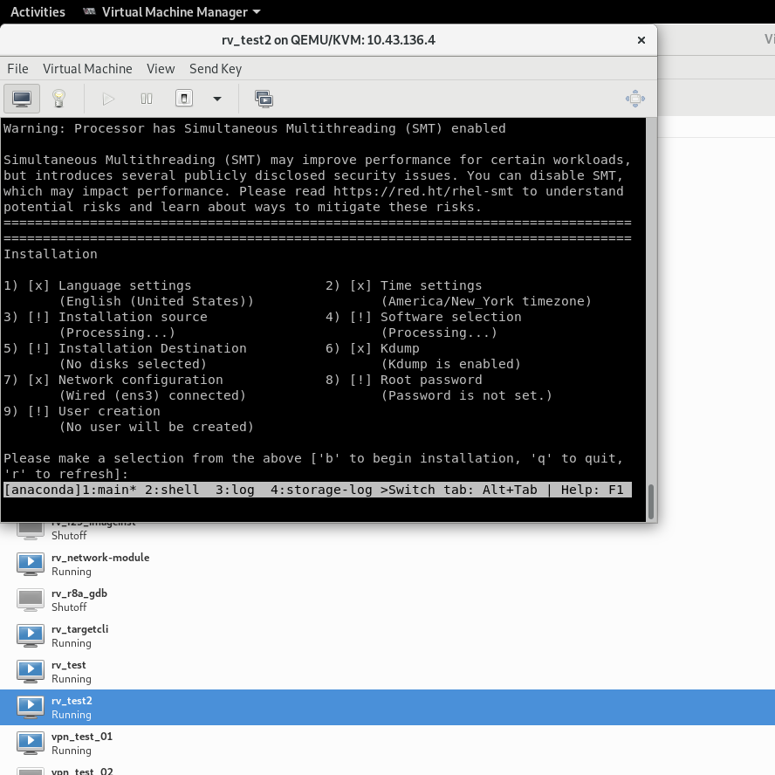The image size is (775, 775).
Task: Click the '4:storage-log' anaconda tab label
Action: tap(321, 490)
